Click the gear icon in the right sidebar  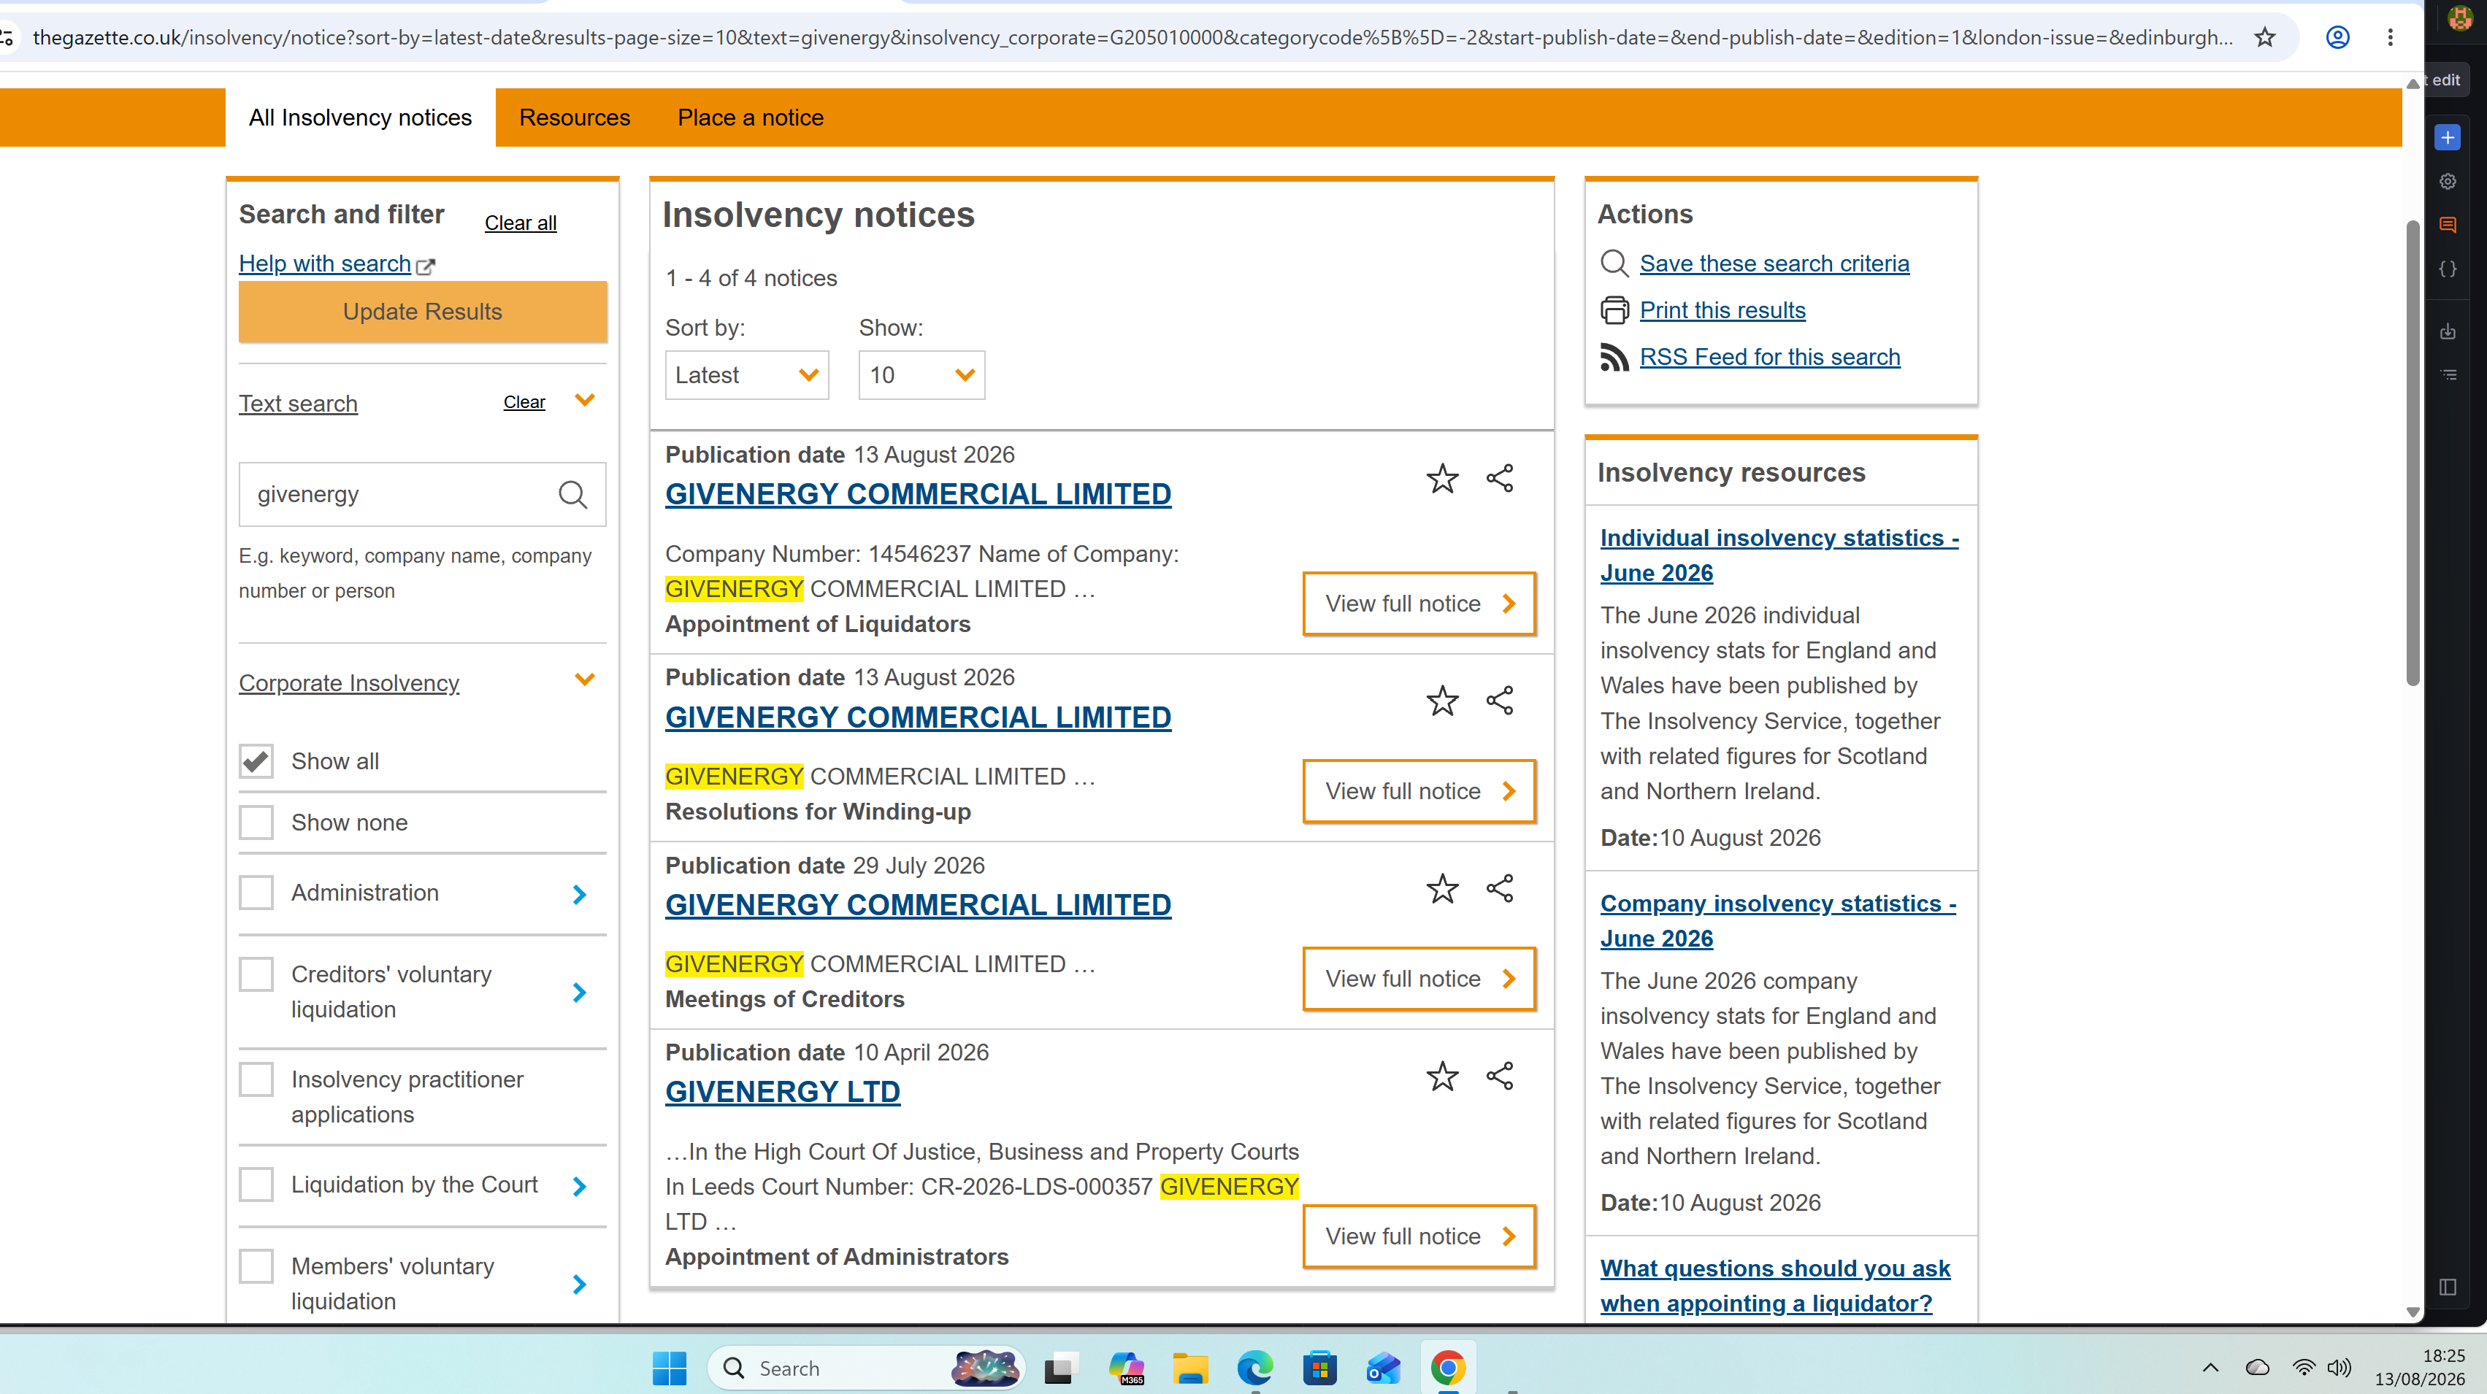click(2448, 181)
